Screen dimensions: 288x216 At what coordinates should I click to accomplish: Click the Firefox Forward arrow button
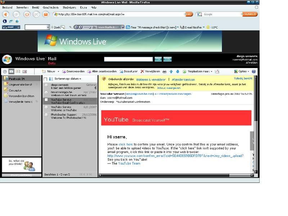[x=16, y=14]
